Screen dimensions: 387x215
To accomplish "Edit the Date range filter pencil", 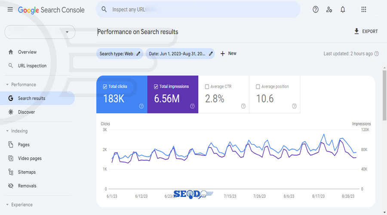I will [x=211, y=54].
